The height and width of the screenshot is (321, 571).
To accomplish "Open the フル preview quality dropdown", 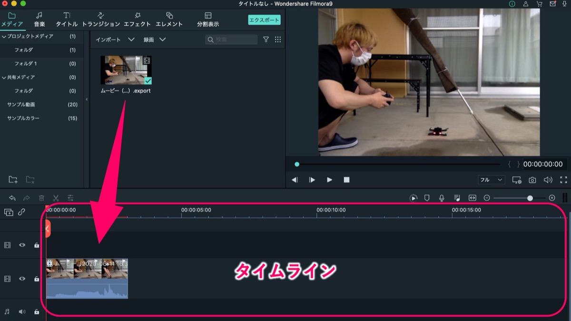I will [492, 180].
